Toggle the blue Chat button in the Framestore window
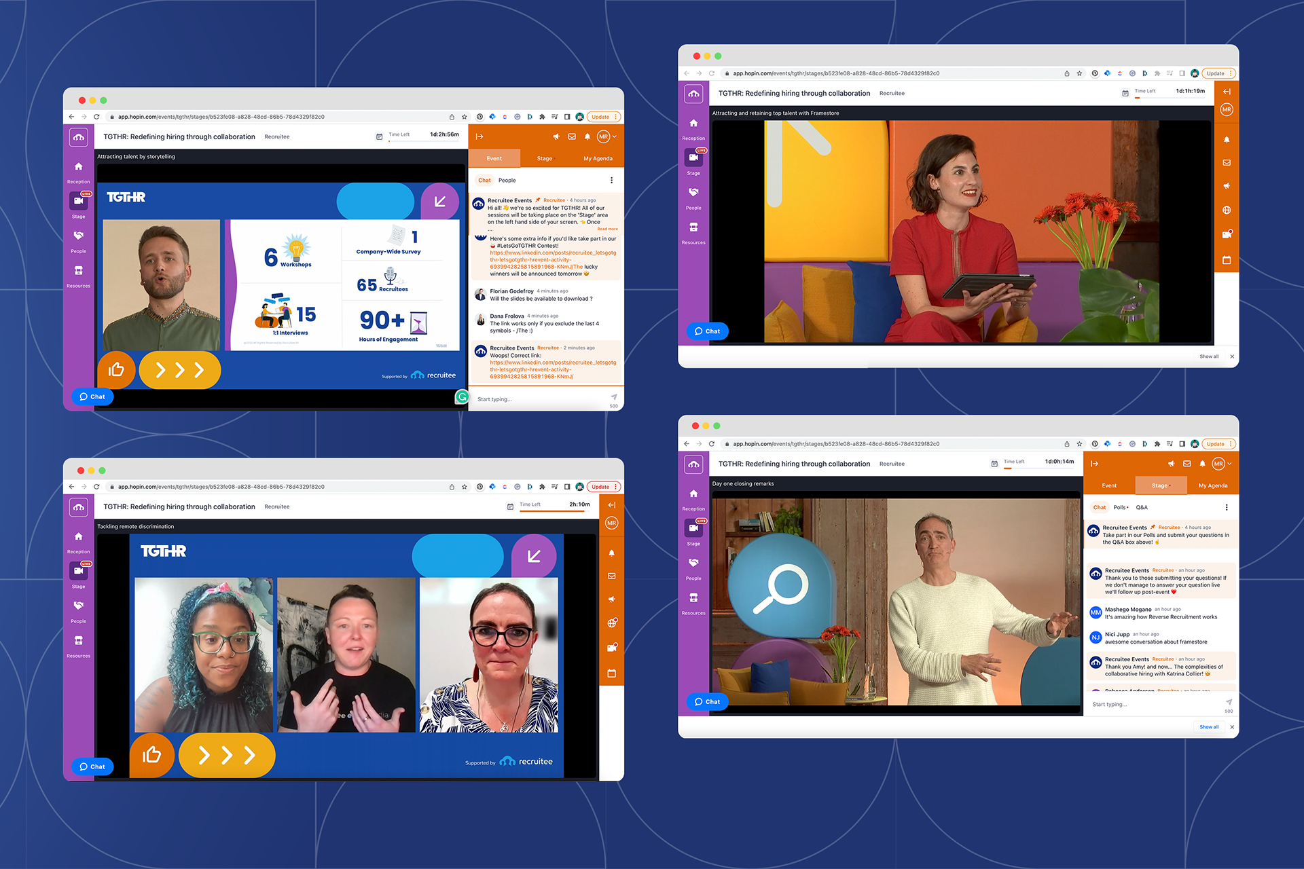The height and width of the screenshot is (869, 1304). (707, 331)
